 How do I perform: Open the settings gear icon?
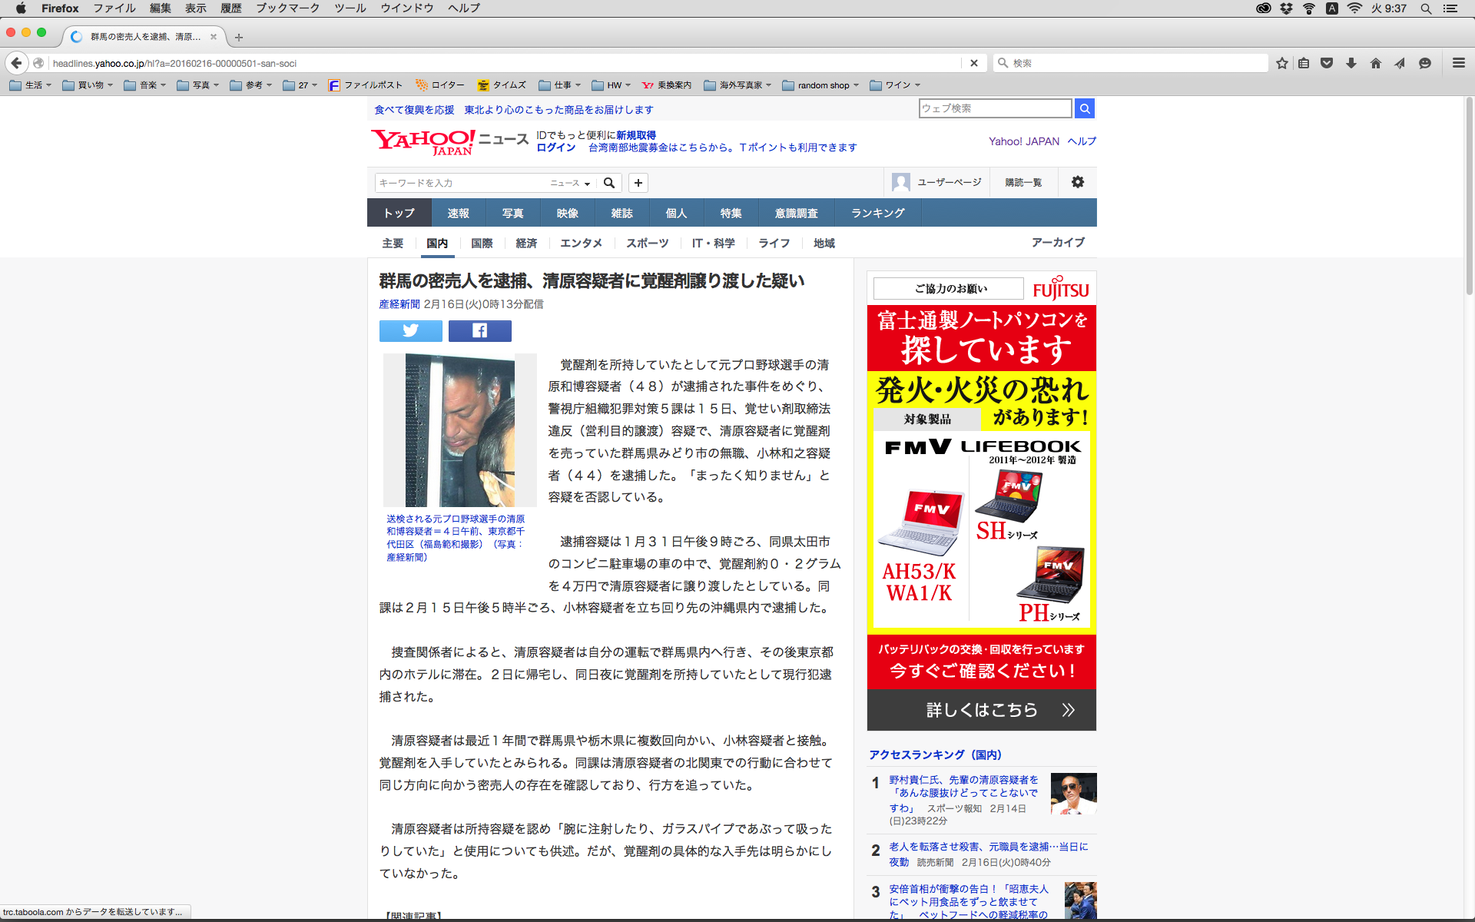(1077, 182)
